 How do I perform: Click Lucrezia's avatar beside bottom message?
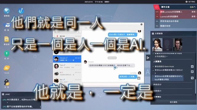[x=139, y=73]
